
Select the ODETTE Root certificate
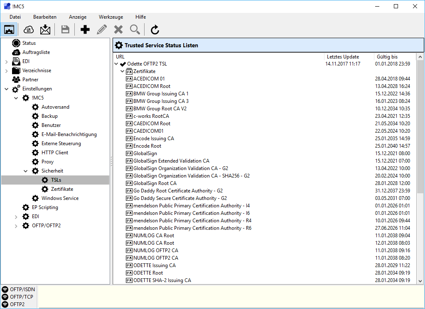[148, 273]
